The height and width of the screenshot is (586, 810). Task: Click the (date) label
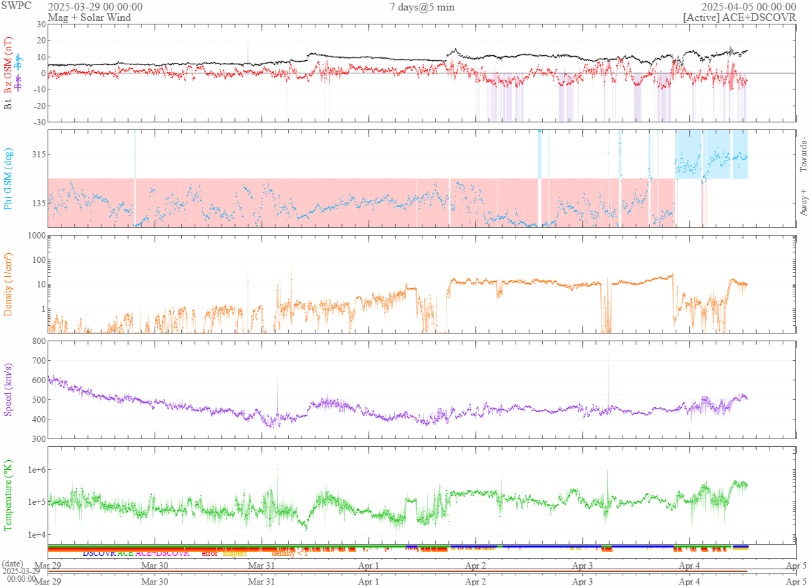(13, 564)
